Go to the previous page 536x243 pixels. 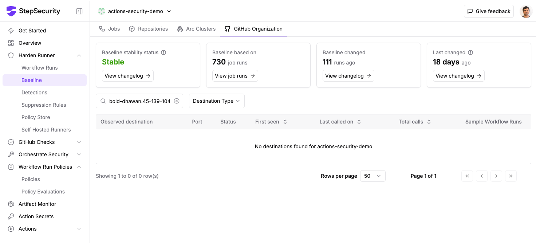pyautogui.click(x=482, y=176)
